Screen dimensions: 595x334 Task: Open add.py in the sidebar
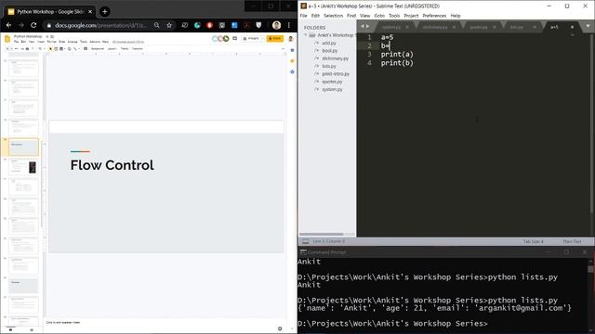329,44
